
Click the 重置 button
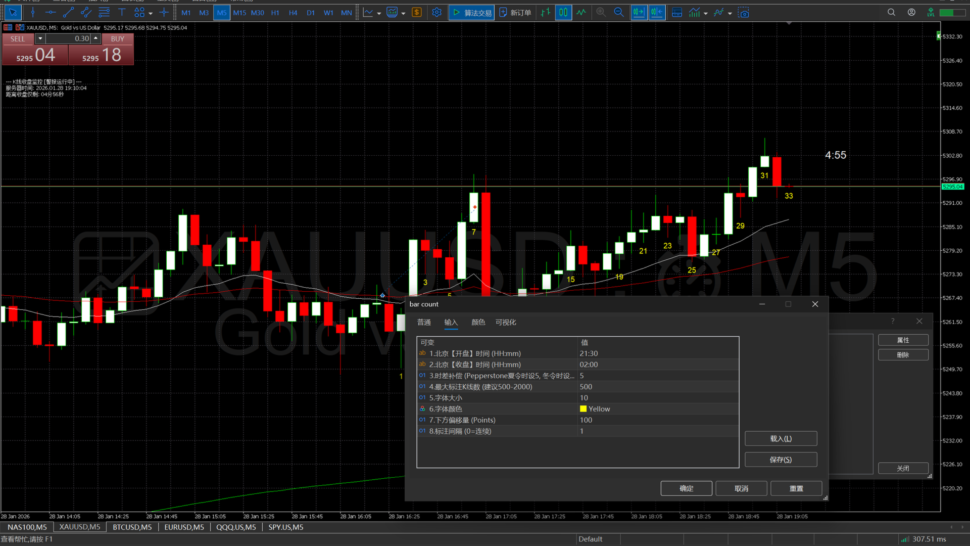796,488
